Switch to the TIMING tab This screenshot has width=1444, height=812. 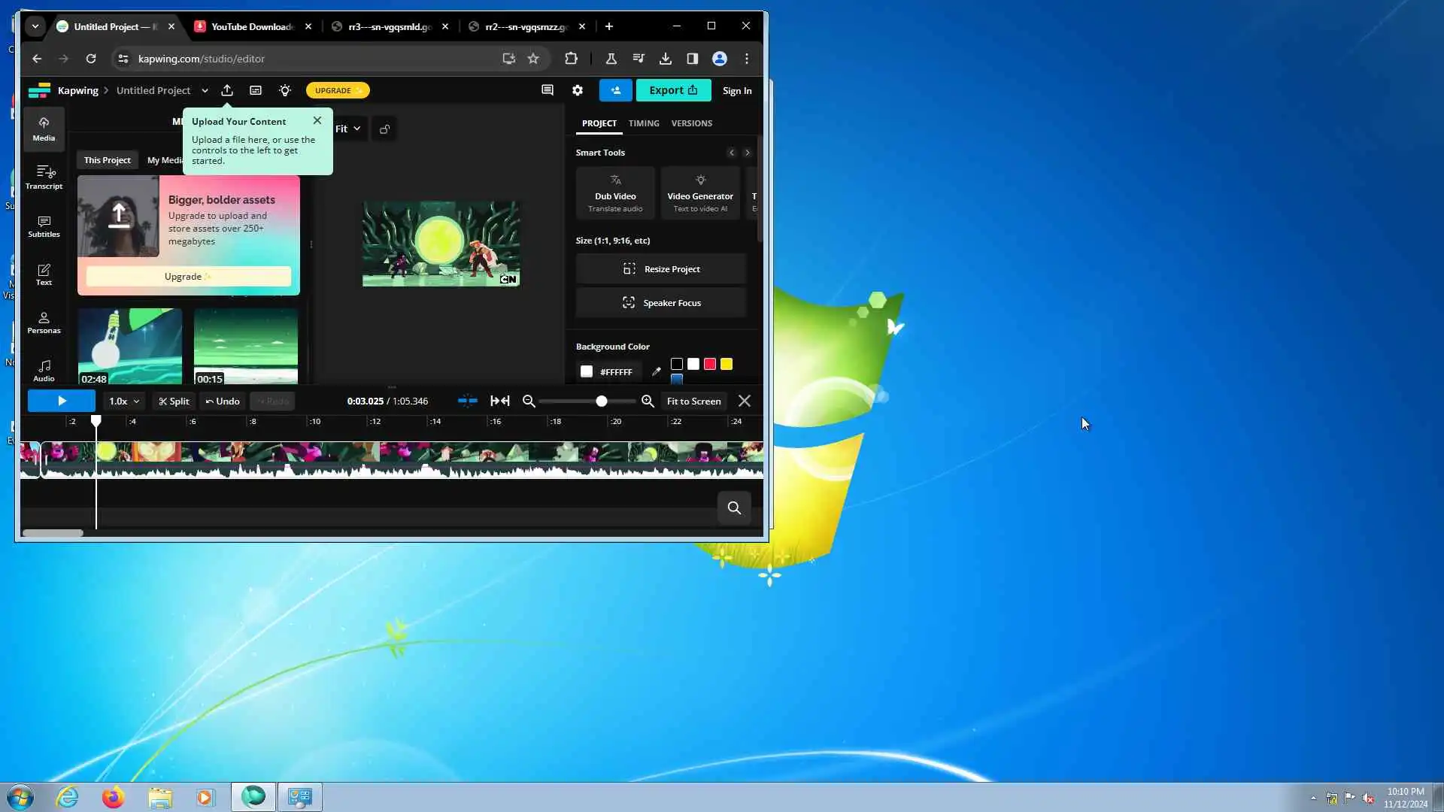pos(643,123)
